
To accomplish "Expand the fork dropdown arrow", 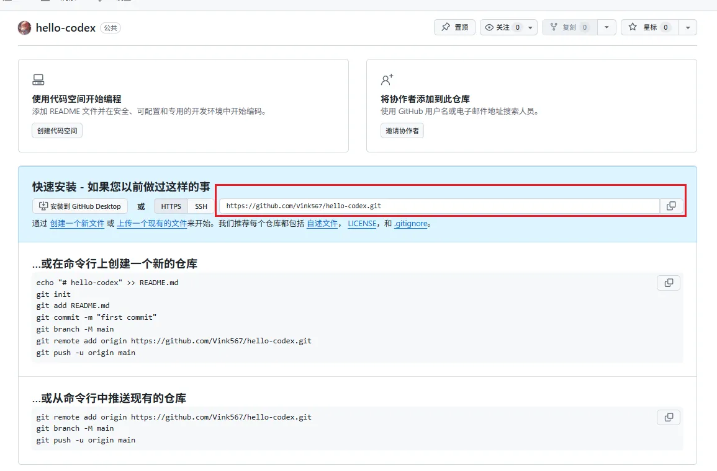I will [x=607, y=27].
